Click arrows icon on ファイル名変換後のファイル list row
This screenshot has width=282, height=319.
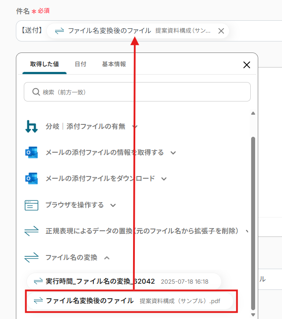(x=38, y=301)
